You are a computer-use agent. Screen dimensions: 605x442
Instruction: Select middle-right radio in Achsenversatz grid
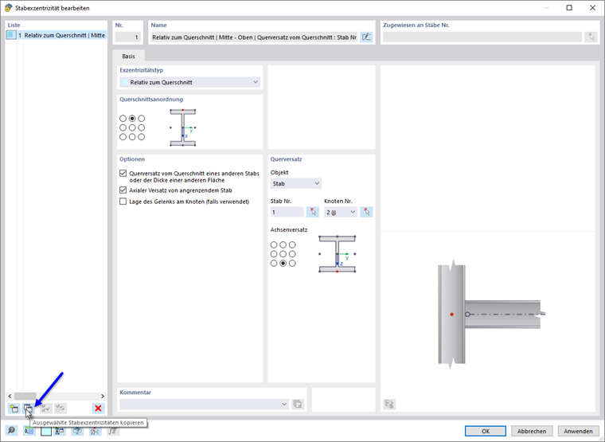292,254
